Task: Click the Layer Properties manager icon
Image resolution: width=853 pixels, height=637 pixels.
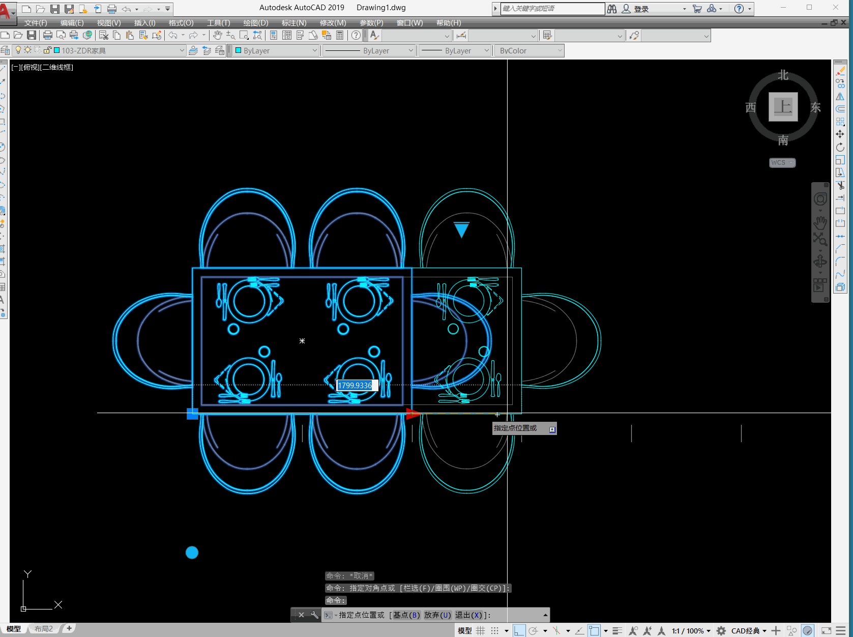Action: 6,50
